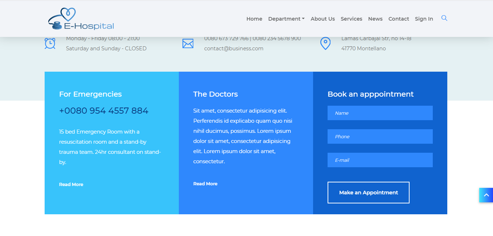This screenshot has height=236, width=493.
Task: Click the emergency phone number +0080 954 4557 884
Action: point(104,111)
